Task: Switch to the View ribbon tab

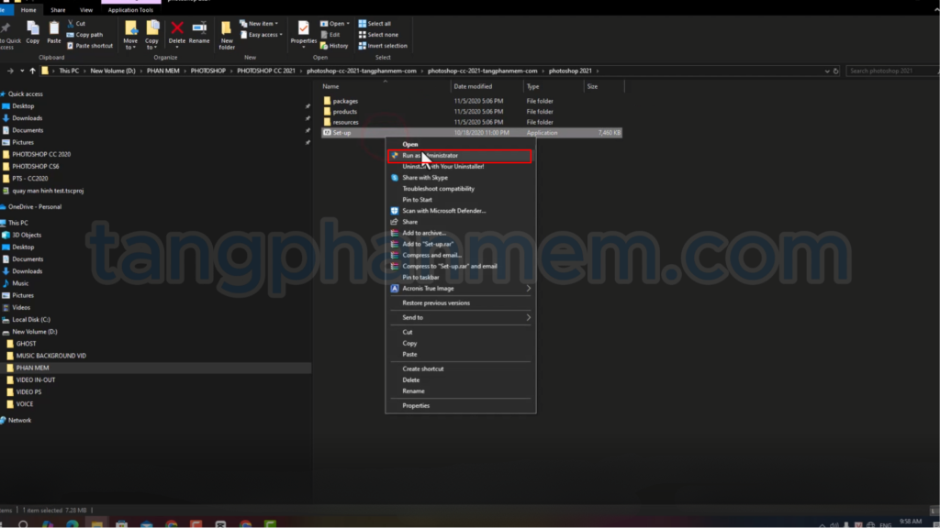Action: [x=85, y=10]
